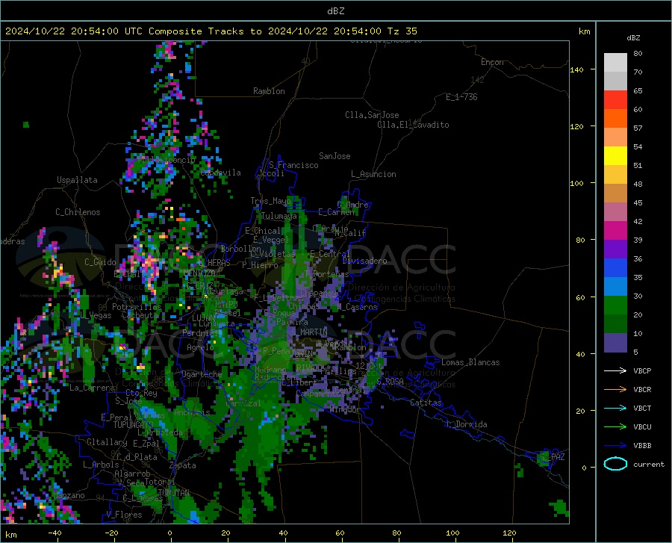Select the red 60-65 dBZ color swatch
Screen dimensions: 672x543
click(x=615, y=100)
